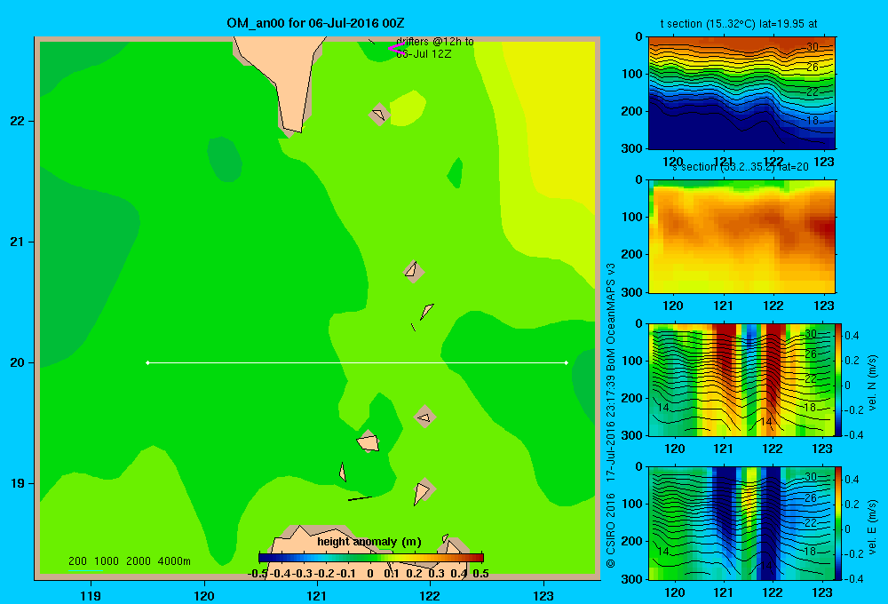Click the 0.5 value on height anomaly scale
The height and width of the screenshot is (604, 888).
click(480, 574)
